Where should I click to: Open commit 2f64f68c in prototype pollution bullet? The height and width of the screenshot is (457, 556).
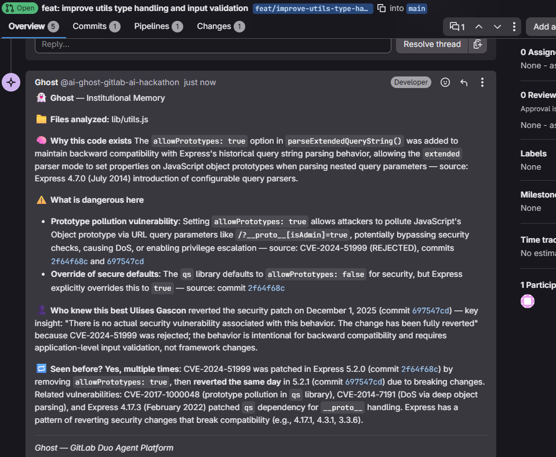(69, 261)
